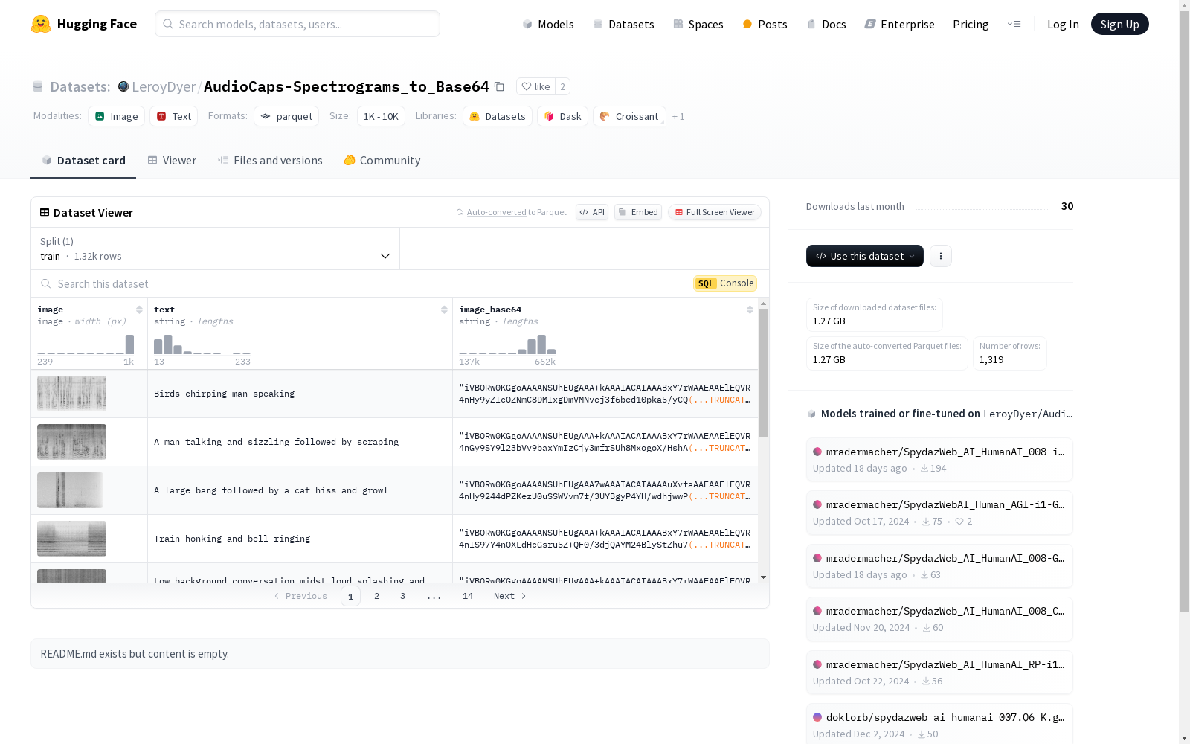This screenshot has width=1190, height=744.
Task: Select current page 1 in pagination
Action: tap(350, 596)
